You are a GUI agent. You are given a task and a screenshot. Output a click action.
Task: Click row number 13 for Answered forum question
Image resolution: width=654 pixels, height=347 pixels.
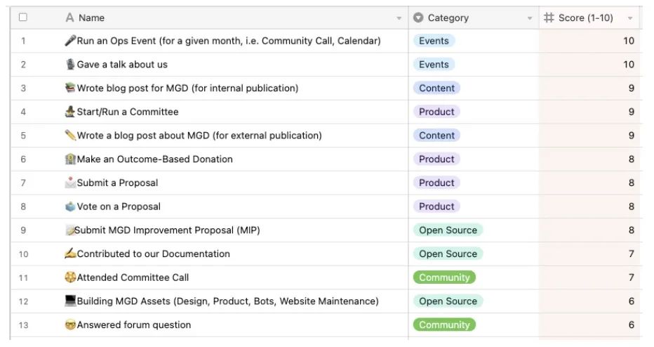pyautogui.click(x=23, y=325)
